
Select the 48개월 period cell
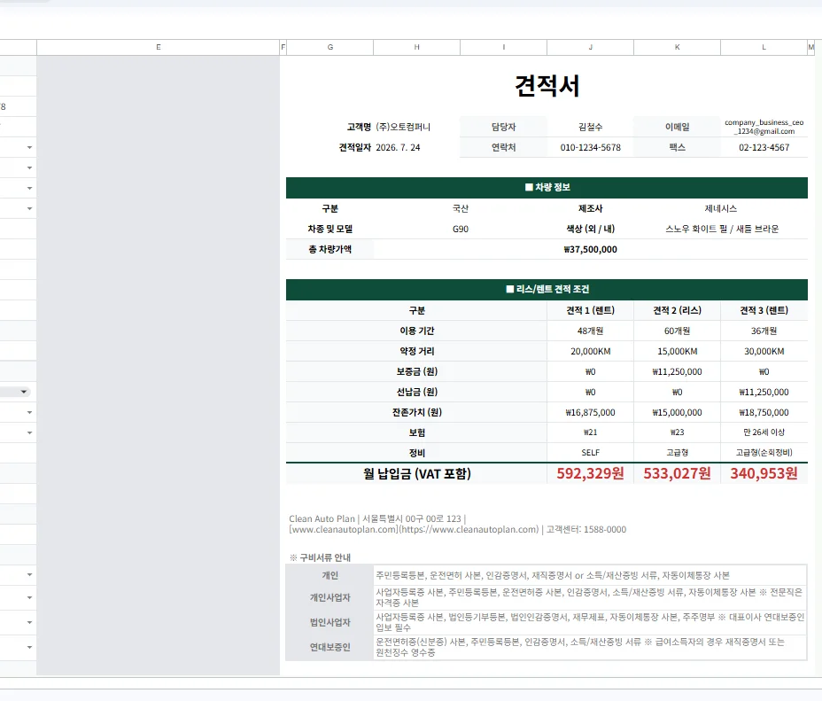590,331
